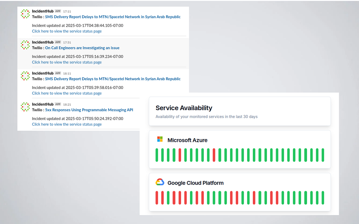Click the last green bar in Microsoft Azure row
Image resolution: width=359 pixels, height=224 pixels.
click(x=323, y=155)
